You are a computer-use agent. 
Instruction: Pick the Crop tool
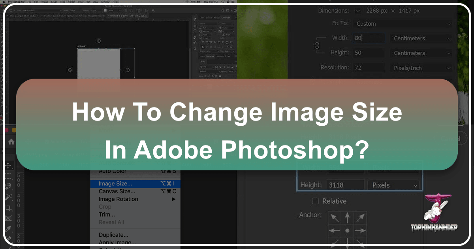click(8, 207)
